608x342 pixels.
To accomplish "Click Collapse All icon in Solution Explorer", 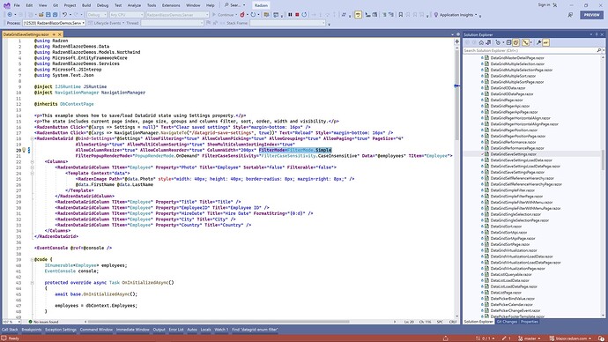I will pyautogui.click(x=508, y=42).
